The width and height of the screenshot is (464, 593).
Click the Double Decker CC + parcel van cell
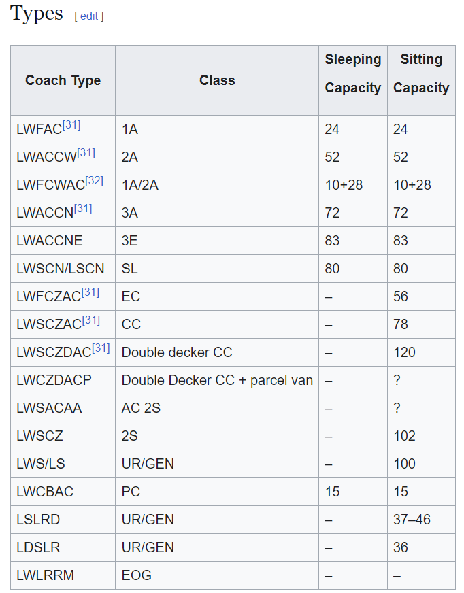click(x=217, y=380)
